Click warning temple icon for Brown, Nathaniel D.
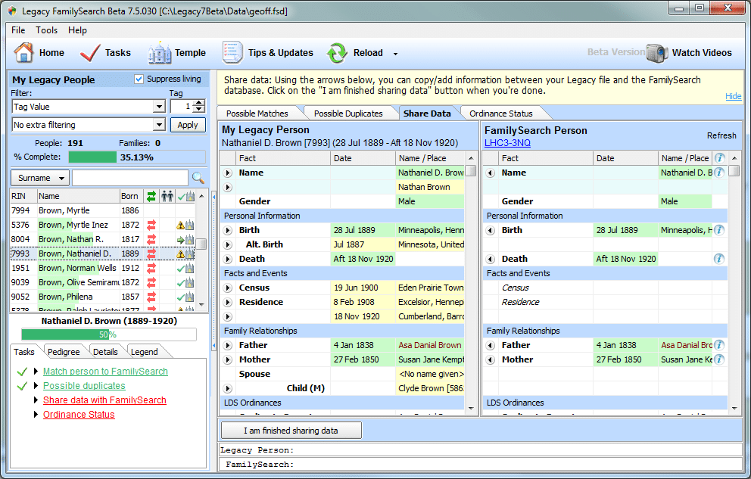The width and height of the screenshot is (751, 479). (x=185, y=253)
